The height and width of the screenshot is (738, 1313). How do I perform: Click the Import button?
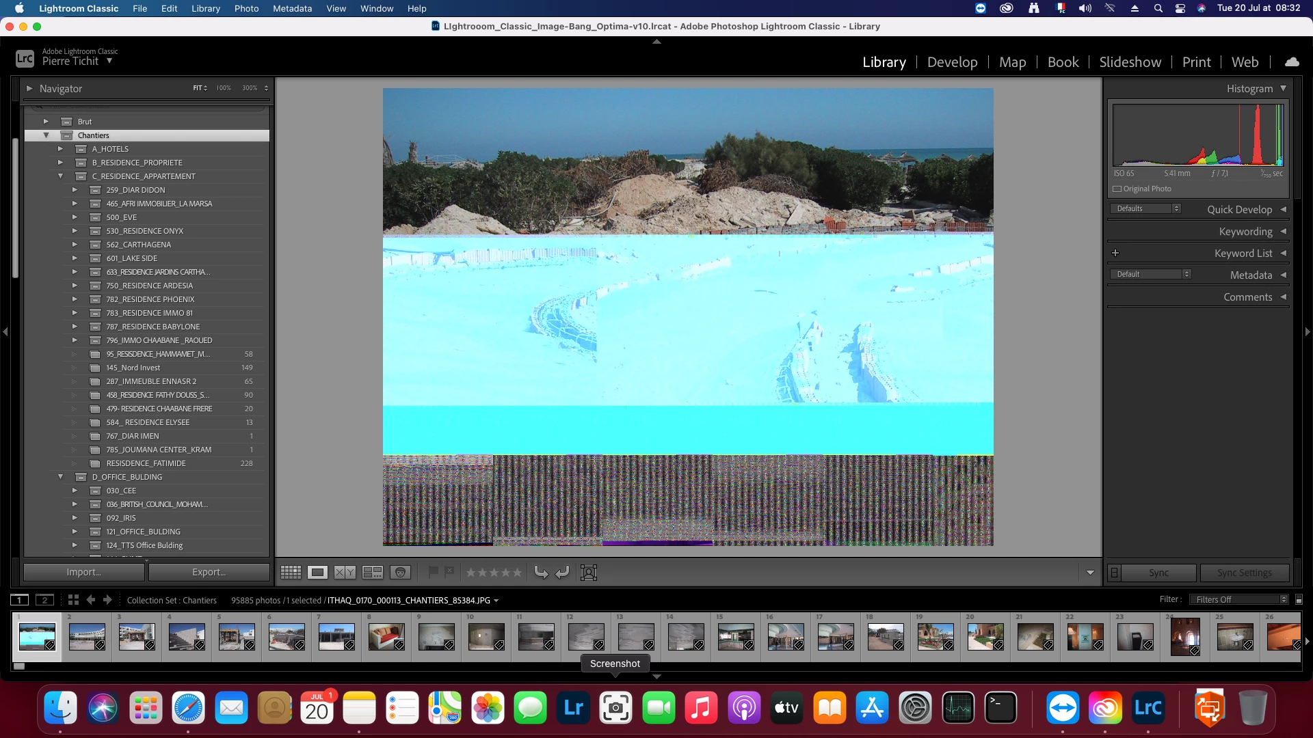point(83,572)
